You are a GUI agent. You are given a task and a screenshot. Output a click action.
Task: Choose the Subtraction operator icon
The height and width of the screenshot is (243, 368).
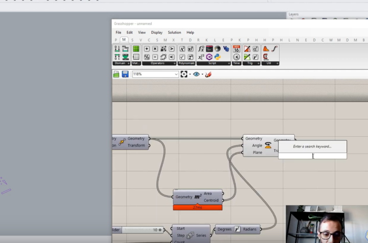coord(155,57)
